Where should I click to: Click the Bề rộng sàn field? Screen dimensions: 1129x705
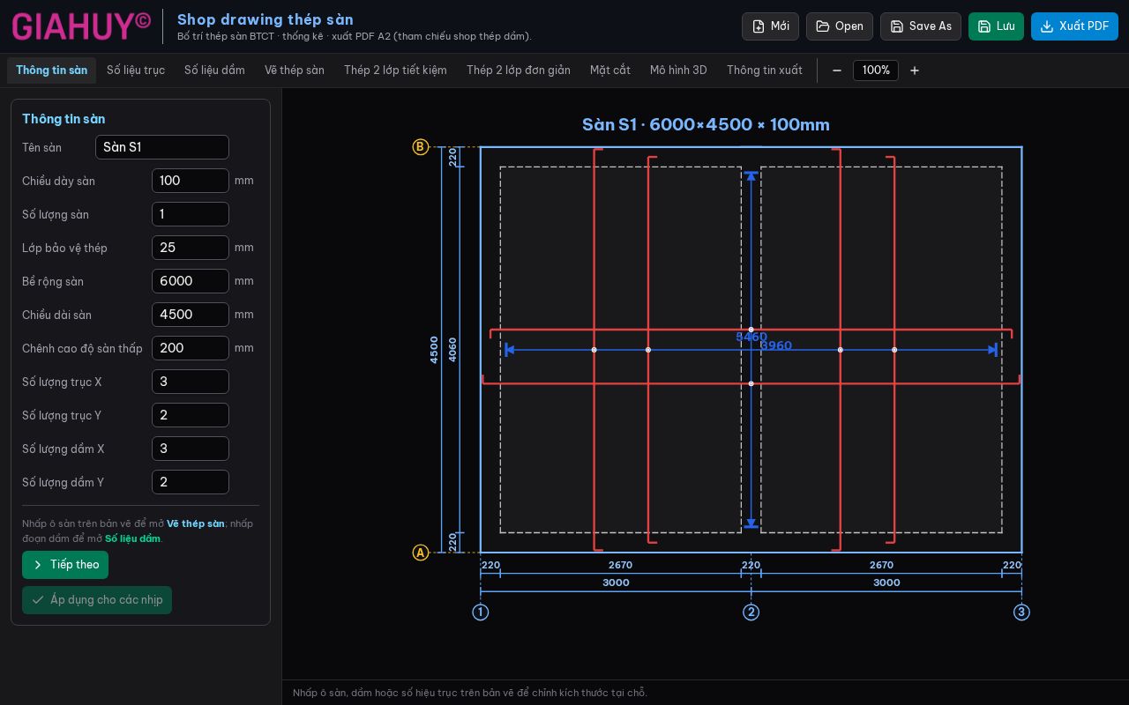(x=191, y=281)
